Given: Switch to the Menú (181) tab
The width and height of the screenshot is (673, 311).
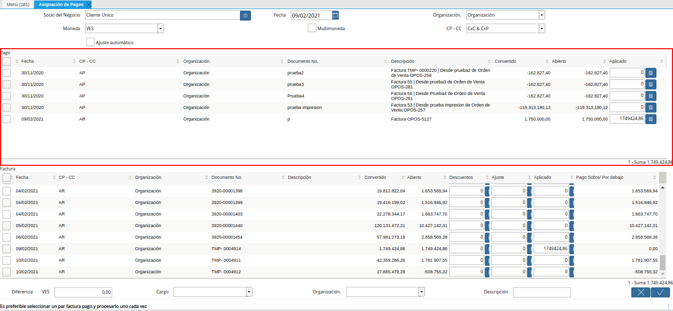Looking at the screenshot, I should [18, 5].
